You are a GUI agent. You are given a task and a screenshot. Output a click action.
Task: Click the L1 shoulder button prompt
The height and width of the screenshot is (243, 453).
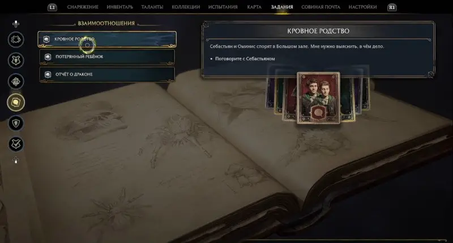pyautogui.click(x=52, y=7)
